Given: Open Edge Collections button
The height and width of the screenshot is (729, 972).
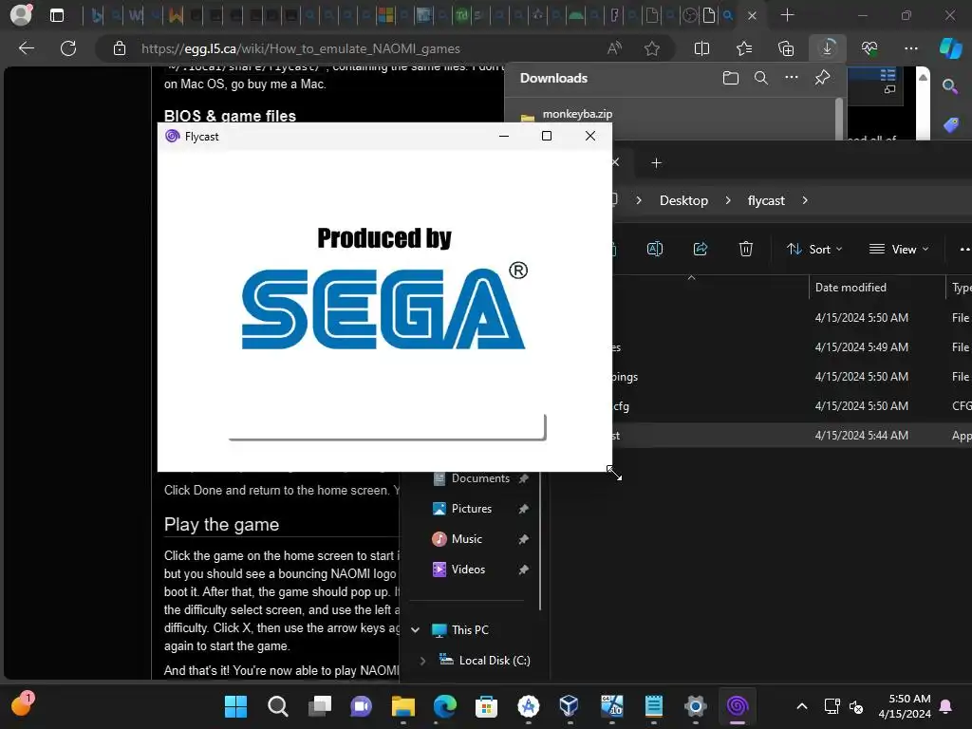Looking at the screenshot, I should click(785, 48).
